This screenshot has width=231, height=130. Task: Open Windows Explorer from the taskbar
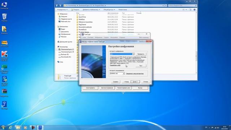click(18, 127)
